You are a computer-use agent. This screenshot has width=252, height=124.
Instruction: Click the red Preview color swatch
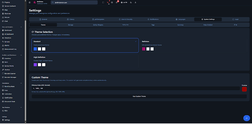[x=244, y=89]
